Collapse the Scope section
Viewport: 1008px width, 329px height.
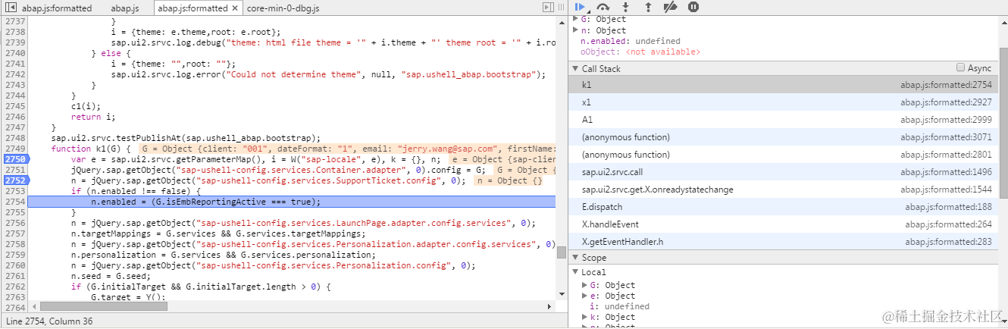575,258
